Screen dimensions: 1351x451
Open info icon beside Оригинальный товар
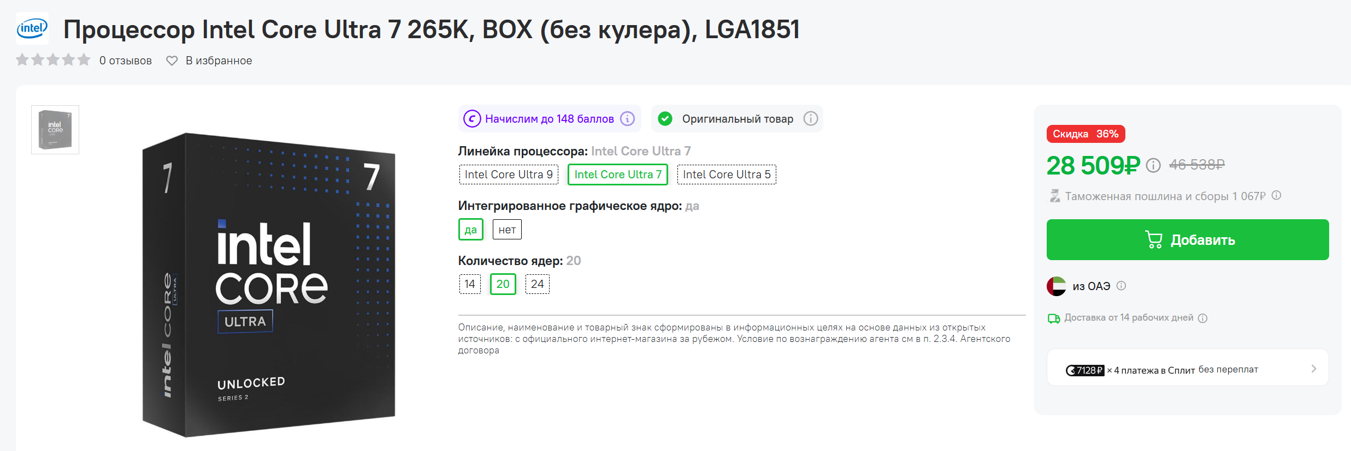tap(811, 118)
